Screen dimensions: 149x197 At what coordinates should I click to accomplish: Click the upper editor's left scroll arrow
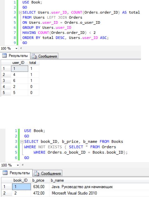coord(21,48)
